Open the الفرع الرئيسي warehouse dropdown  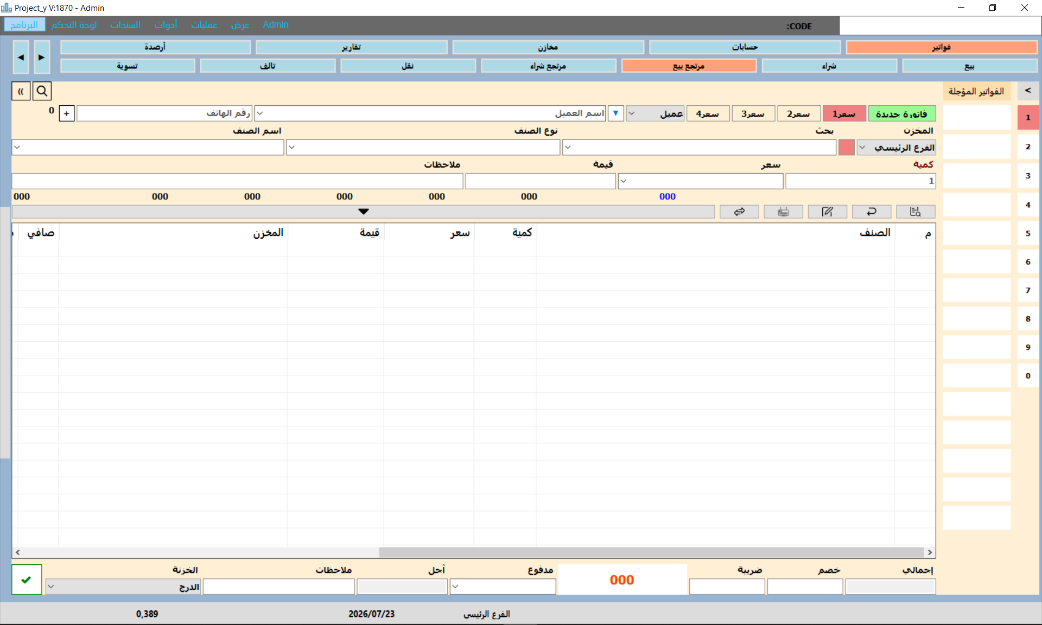pyautogui.click(x=896, y=148)
